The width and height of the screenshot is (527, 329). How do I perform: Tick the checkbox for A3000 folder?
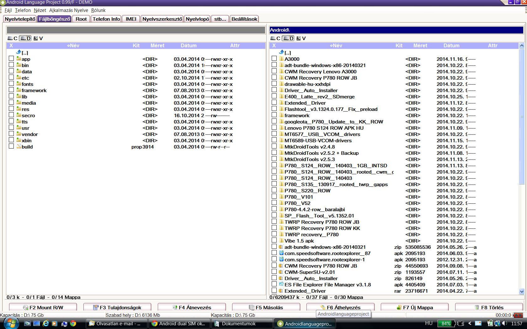point(274,59)
